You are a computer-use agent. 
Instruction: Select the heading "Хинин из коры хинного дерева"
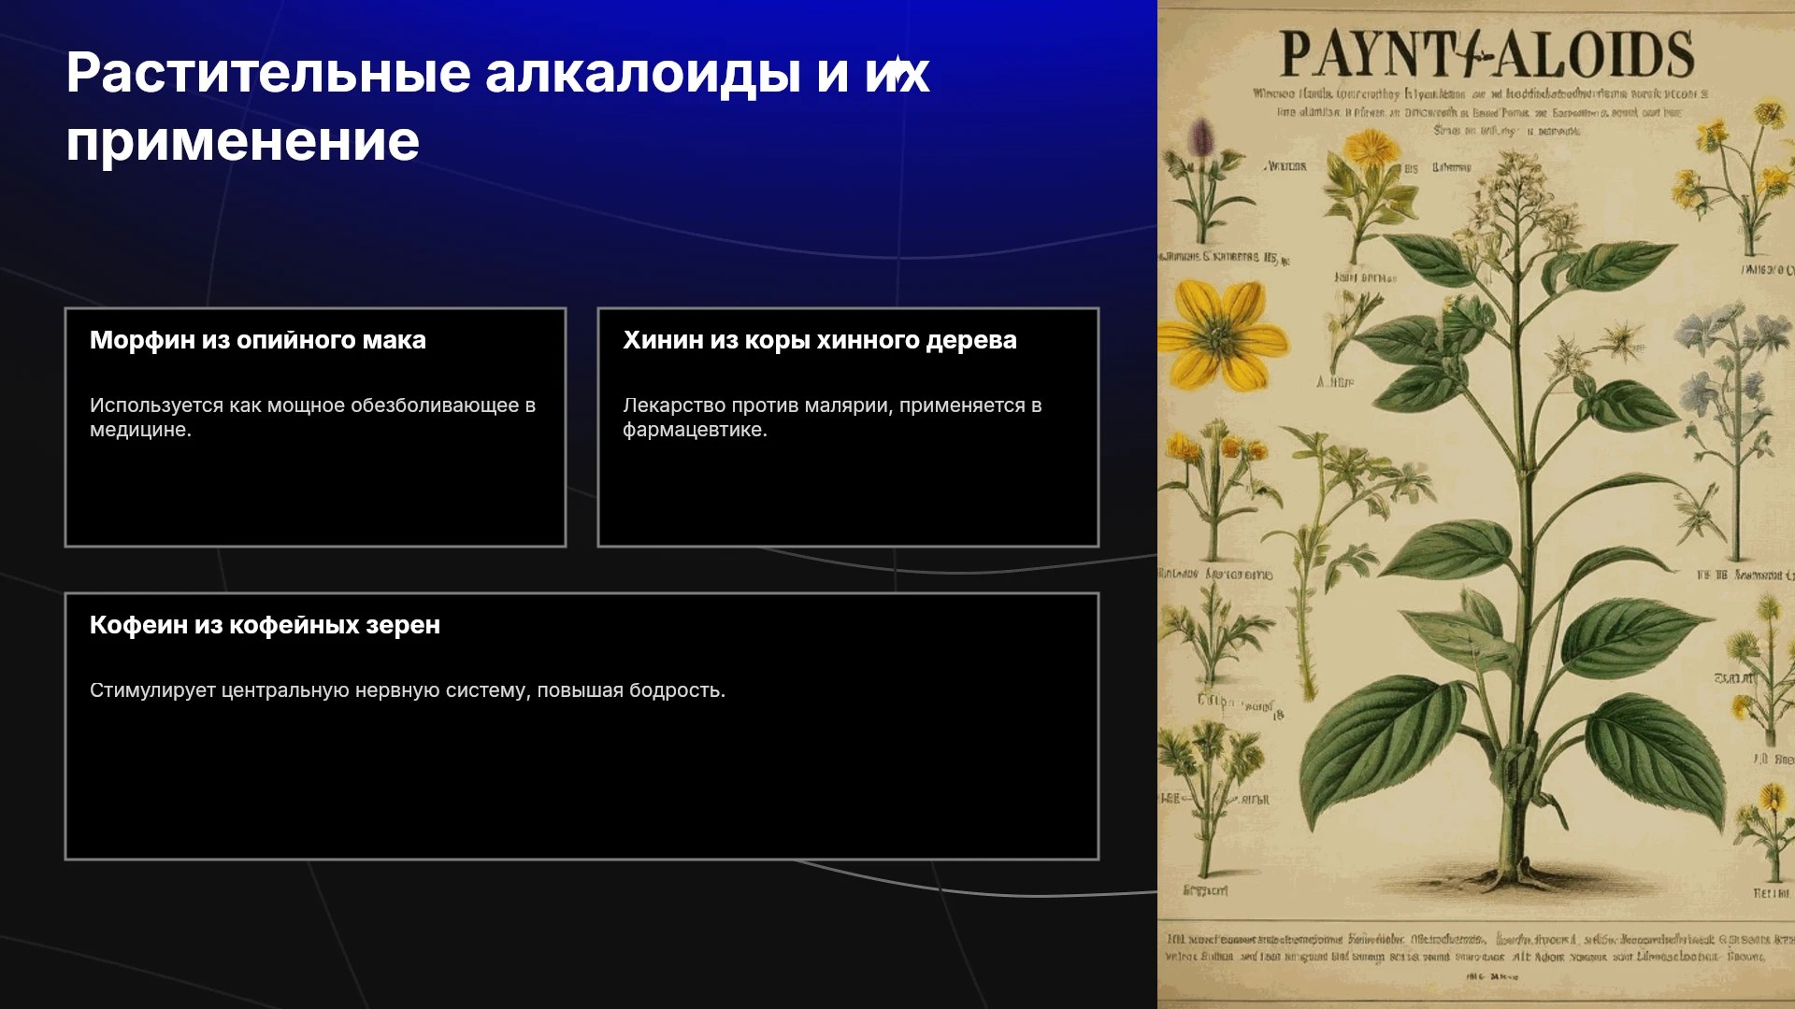pos(820,340)
